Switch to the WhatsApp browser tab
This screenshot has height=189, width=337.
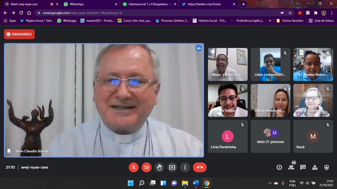tap(90, 4)
